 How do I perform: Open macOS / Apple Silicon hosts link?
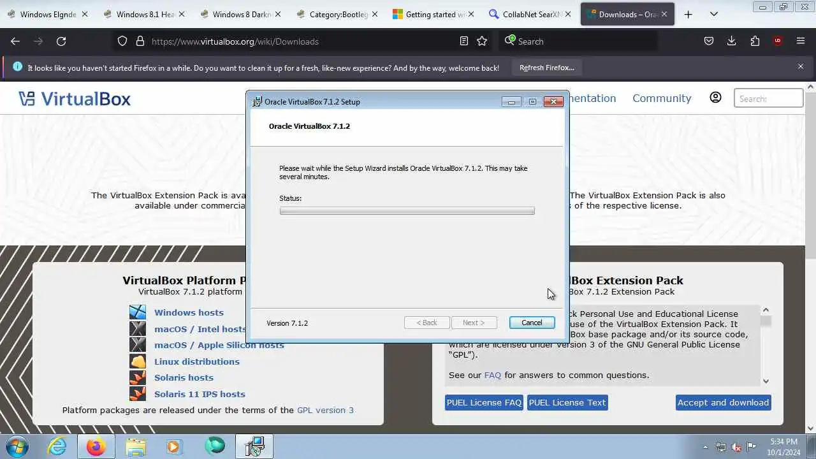(219, 345)
